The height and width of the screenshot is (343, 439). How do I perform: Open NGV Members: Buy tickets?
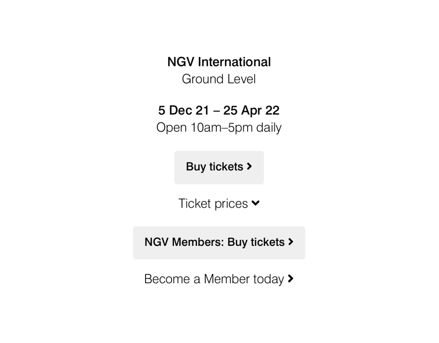tap(219, 243)
